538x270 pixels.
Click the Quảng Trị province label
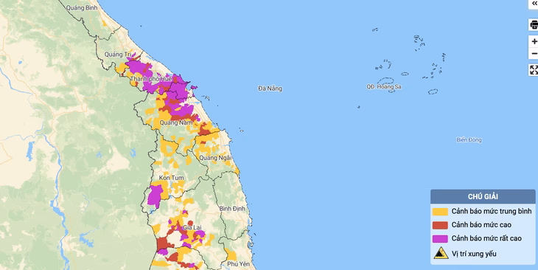pos(118,55)
